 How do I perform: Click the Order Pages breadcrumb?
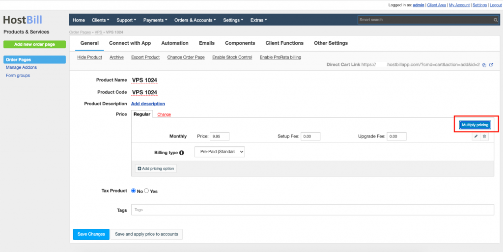click(80, 32)
